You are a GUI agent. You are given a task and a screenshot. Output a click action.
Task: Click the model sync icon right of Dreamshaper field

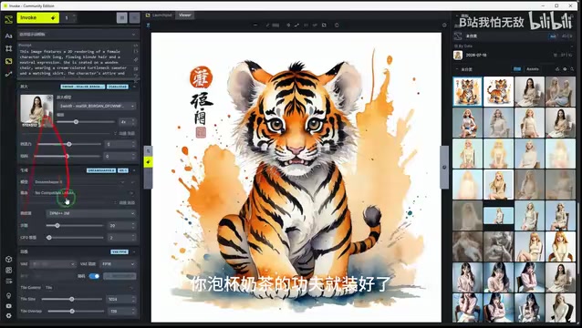tap(133, 182)
